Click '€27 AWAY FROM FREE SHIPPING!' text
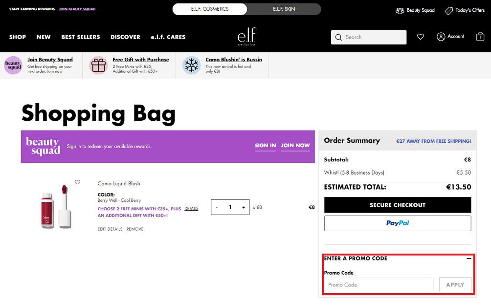Image resolution: width=491 pixels, height=305 pixels. coord(433,141)
